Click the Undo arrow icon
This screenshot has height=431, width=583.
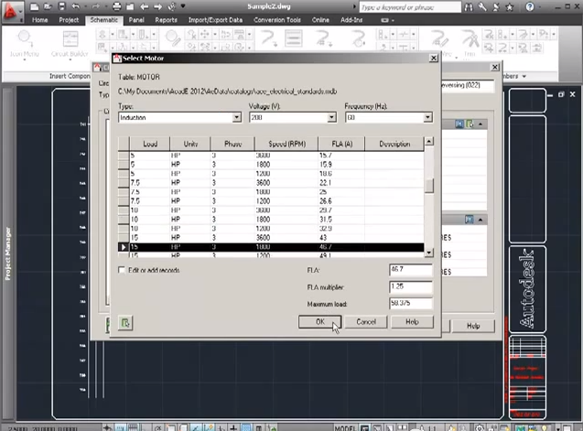[75, 6]
